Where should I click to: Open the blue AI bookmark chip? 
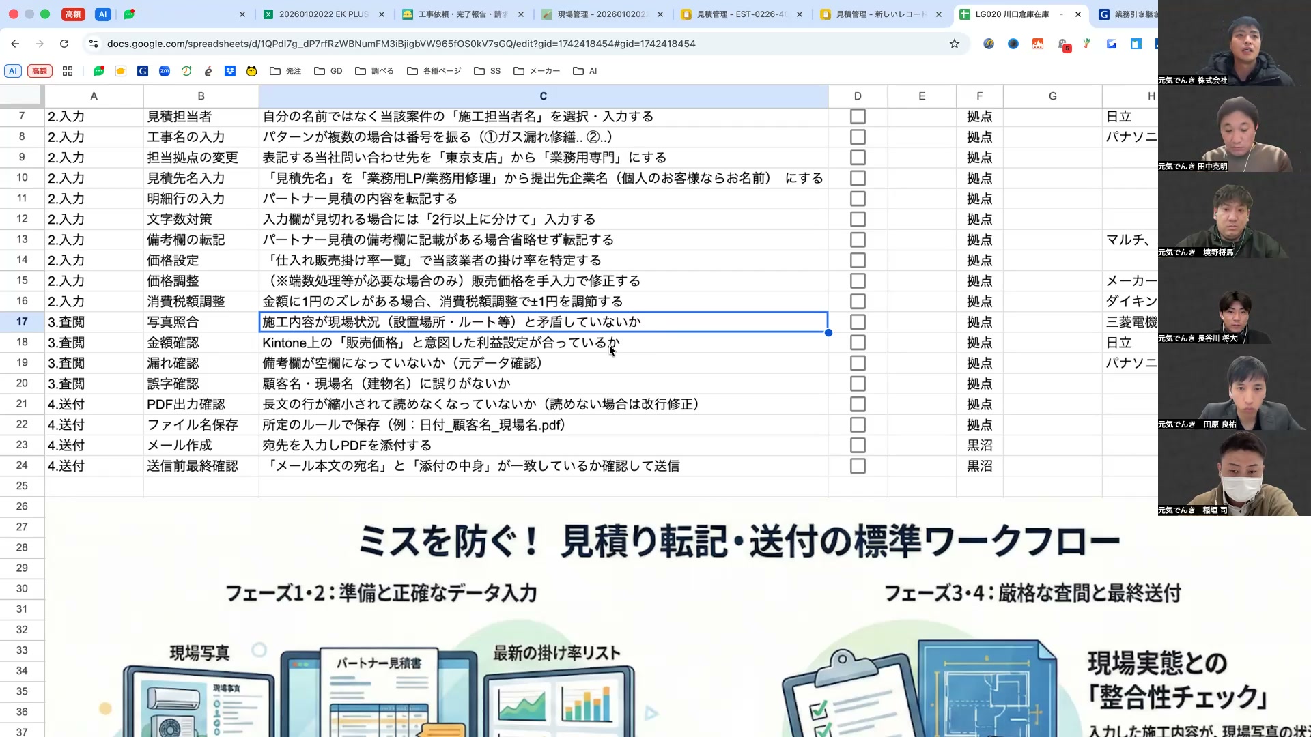pyautogui.click(x=12, y=71)
